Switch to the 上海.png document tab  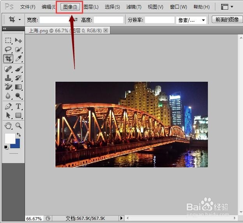pos(65,31)
